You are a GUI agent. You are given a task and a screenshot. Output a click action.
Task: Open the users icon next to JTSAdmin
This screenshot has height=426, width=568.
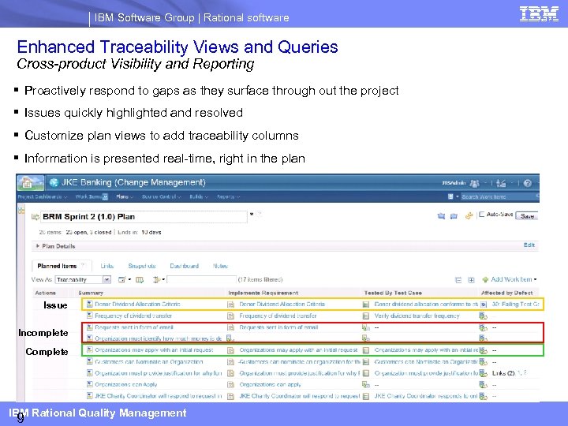[x=474, y=183]
